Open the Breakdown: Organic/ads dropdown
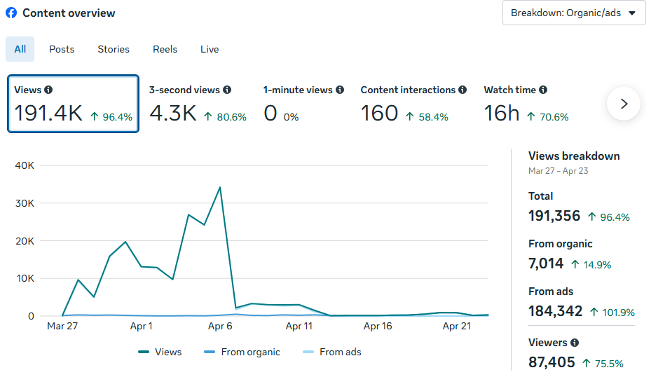Screen dimensions: 651x377 click(x=574, y=13)
